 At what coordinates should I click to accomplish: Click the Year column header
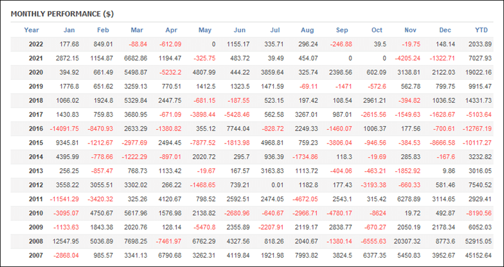(31, 30)
